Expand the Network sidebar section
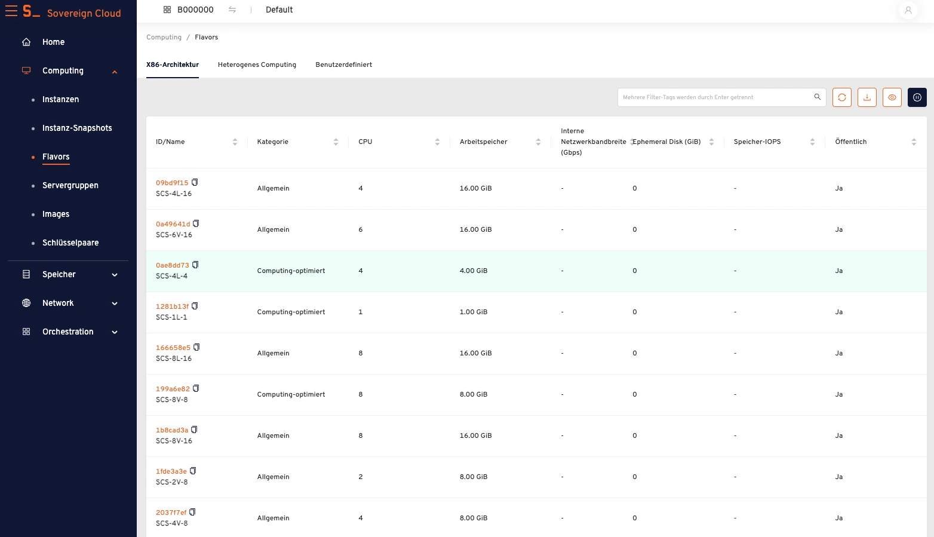 click(x=115, y=303)
